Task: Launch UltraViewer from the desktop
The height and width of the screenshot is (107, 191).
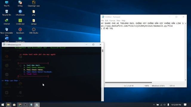Action: point(20,13)
